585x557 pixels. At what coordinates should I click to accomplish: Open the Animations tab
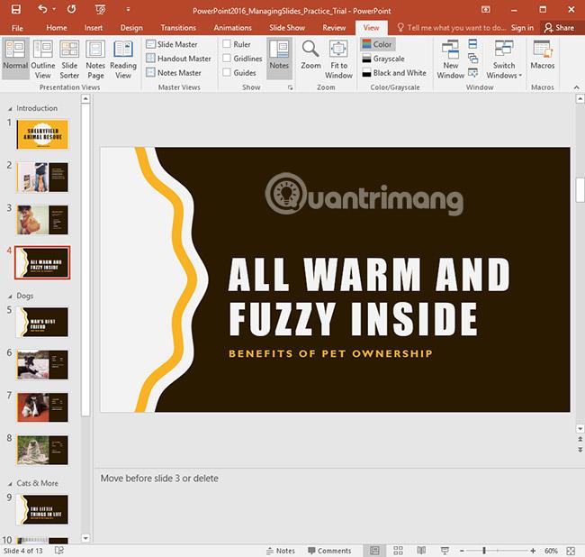point(233,28)
